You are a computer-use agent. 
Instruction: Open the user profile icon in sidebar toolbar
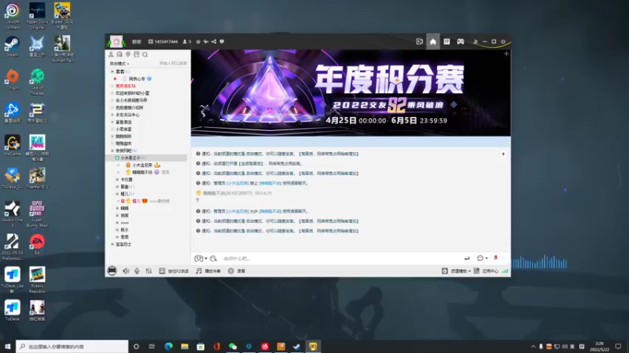point(111,54)
